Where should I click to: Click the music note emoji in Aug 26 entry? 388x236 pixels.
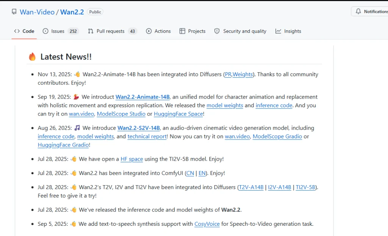[77, 128]
